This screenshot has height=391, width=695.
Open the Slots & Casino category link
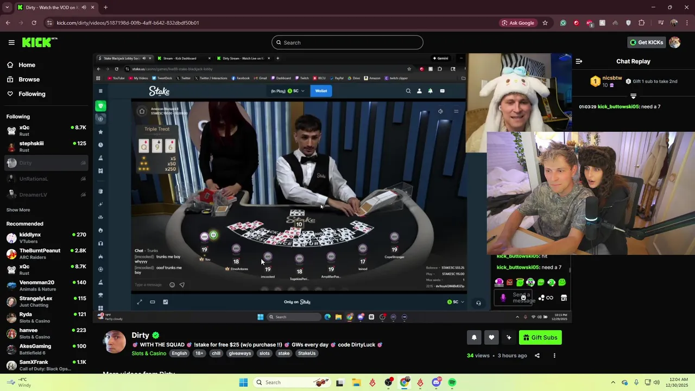[149, 354]
